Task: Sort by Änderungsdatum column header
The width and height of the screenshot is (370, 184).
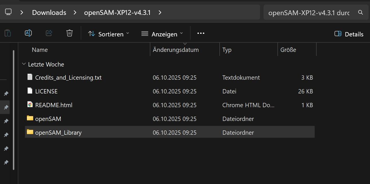Action: 176,50
